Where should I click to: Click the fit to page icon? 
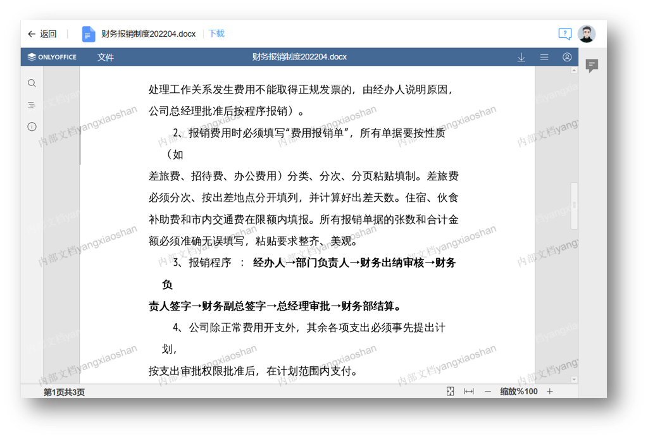[451, 392]
